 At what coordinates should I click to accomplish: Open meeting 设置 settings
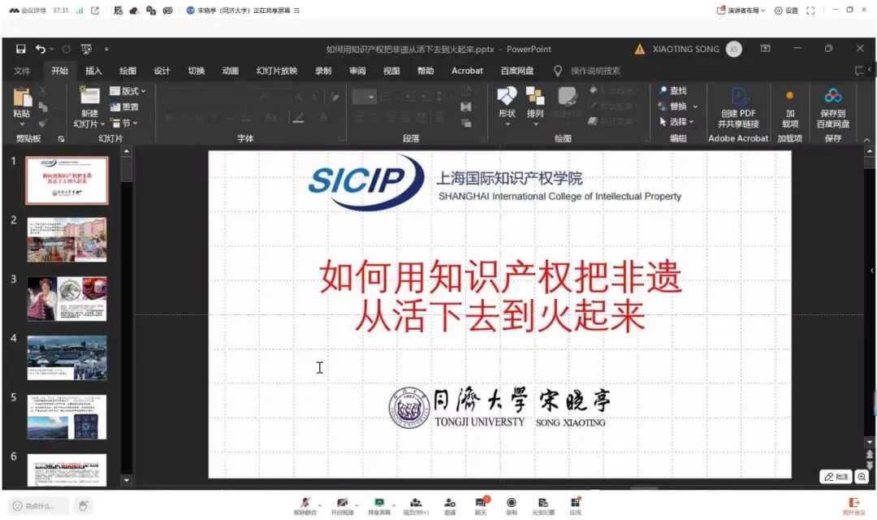[x=786, y=10]
